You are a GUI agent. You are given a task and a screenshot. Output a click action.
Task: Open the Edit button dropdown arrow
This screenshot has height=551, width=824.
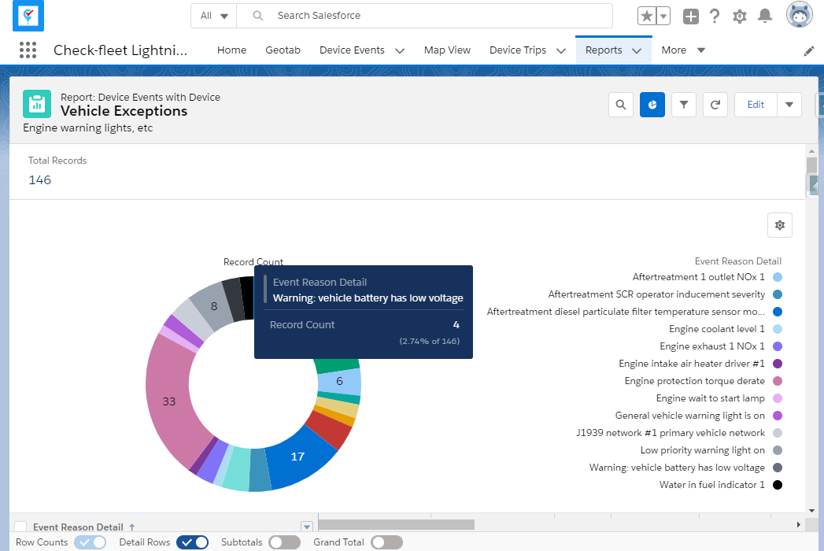[x=790, y=104]
